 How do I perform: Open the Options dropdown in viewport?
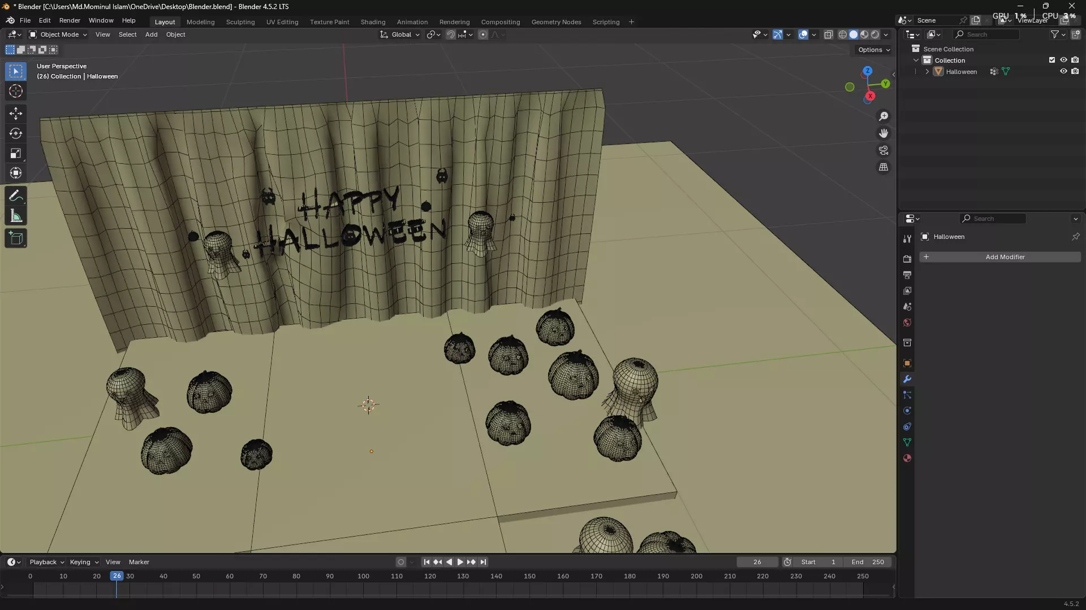[x=874, y=50]
